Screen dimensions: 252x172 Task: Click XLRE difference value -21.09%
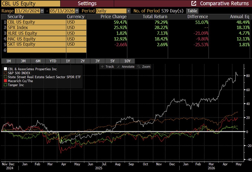click(201, 33)
